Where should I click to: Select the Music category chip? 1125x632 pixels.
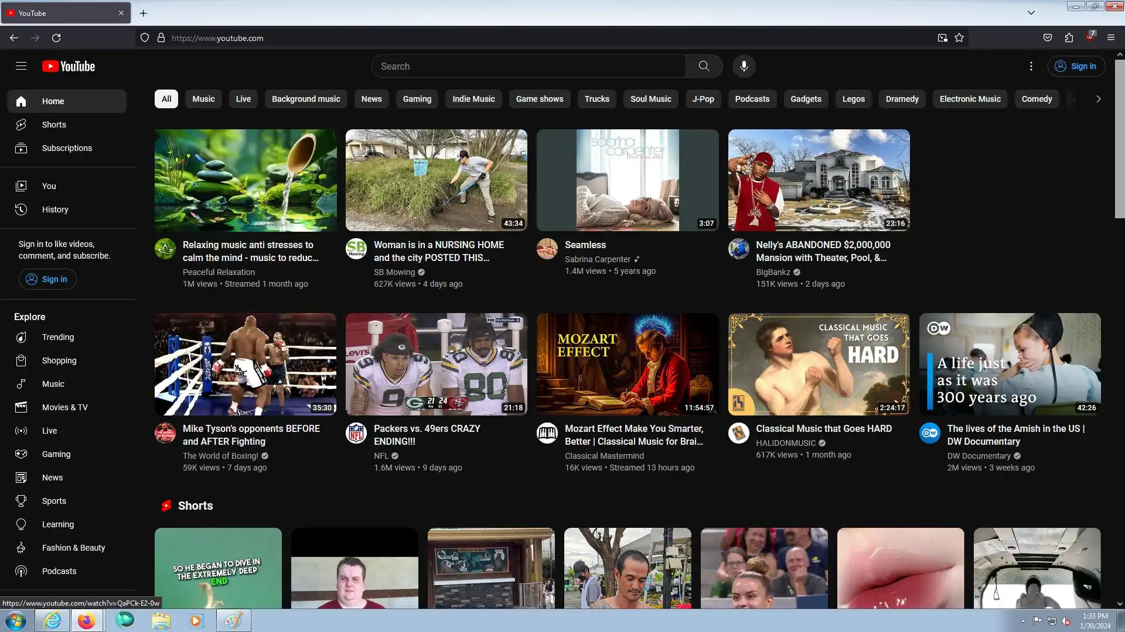[x=203, y=99]
